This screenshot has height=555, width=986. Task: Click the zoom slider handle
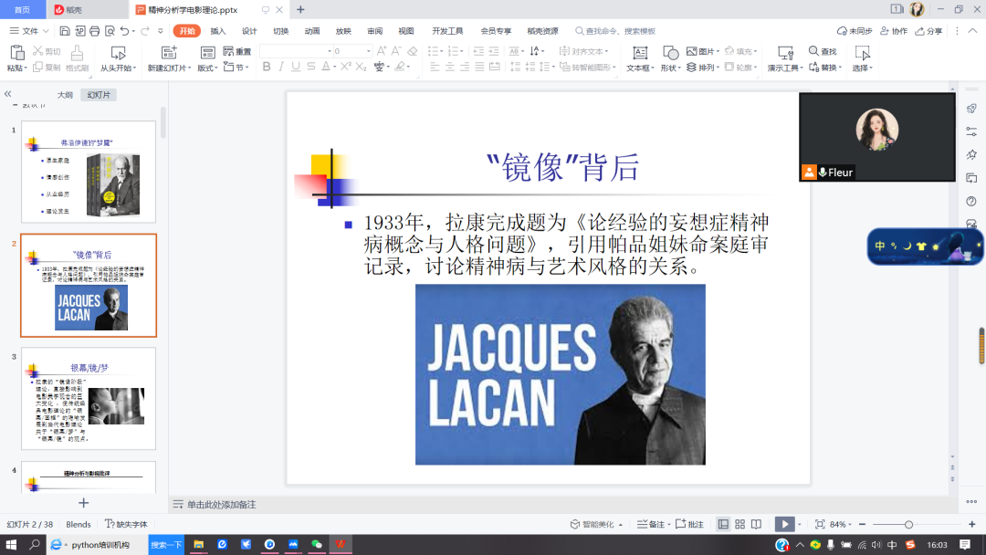coord(908,524)
